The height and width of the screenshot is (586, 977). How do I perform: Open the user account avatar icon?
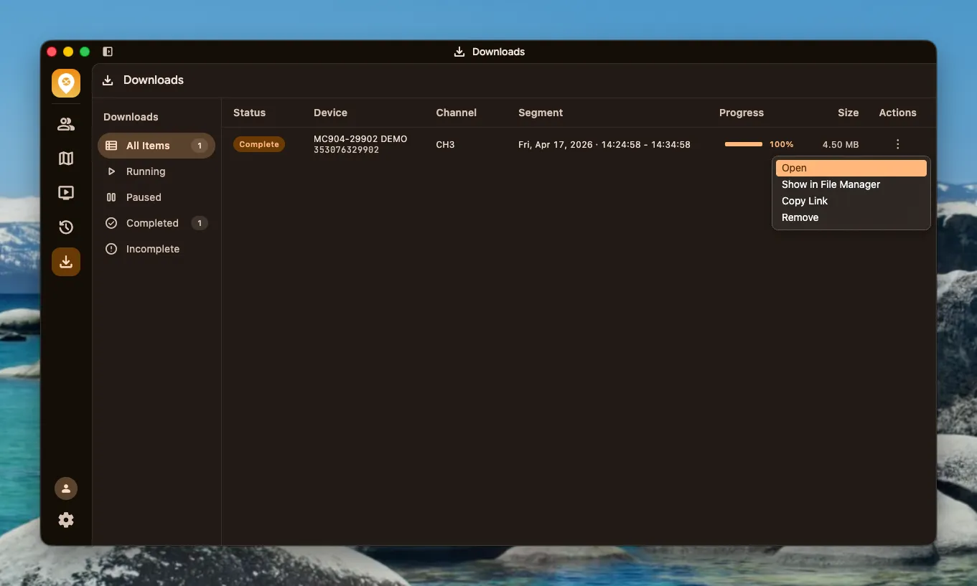[66, 488]
